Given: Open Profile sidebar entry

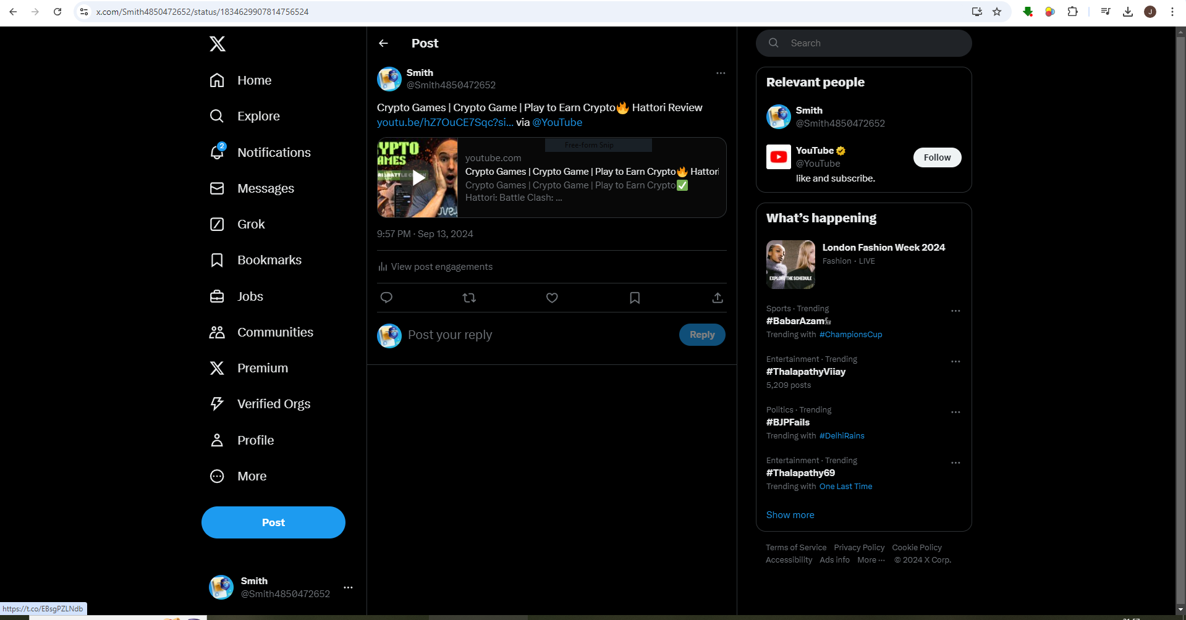Looking at the screenshot, I should click(242, 440).
